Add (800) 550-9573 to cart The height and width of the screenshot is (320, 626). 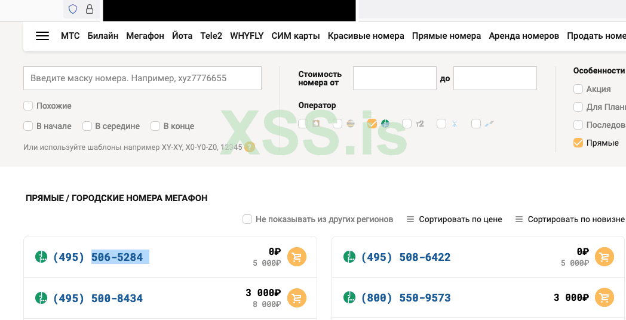click(x=604, y=298)
